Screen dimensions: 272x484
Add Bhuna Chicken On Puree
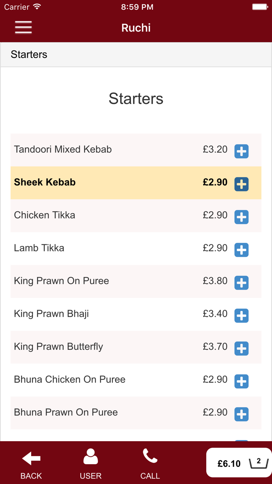241,381
